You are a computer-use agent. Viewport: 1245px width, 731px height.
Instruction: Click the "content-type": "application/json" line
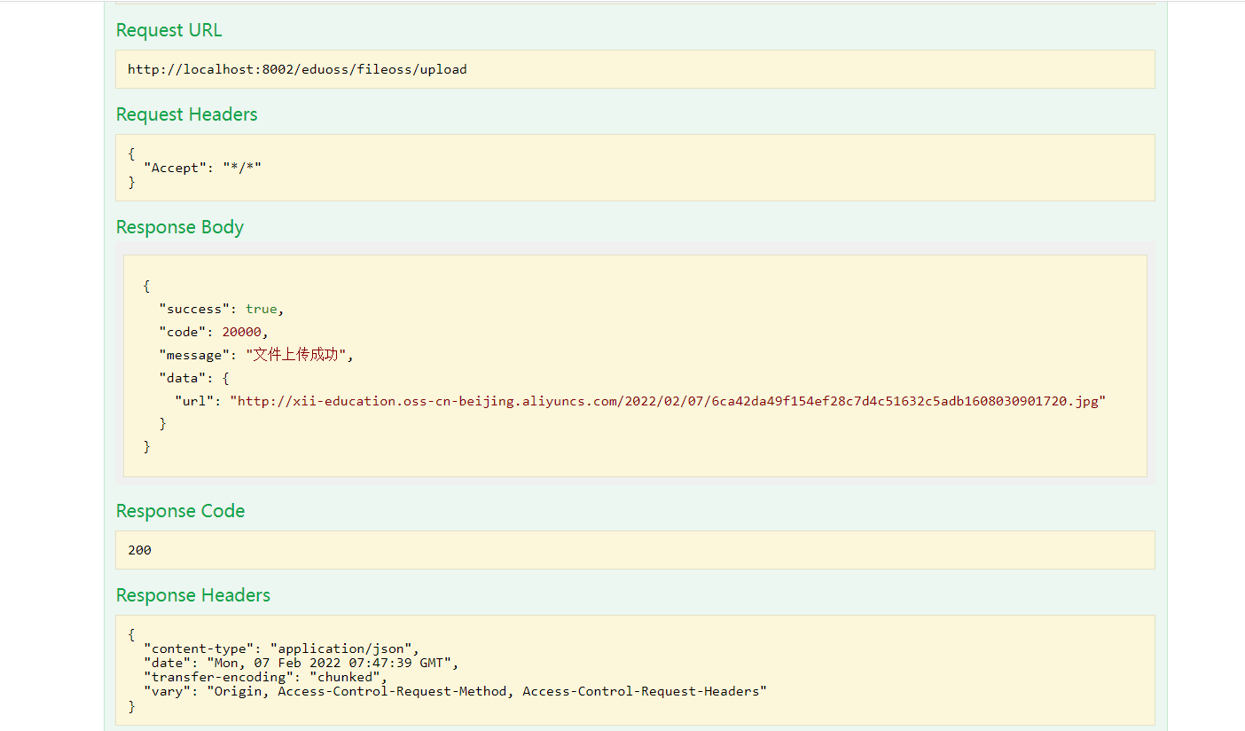[x=281, y=648]
